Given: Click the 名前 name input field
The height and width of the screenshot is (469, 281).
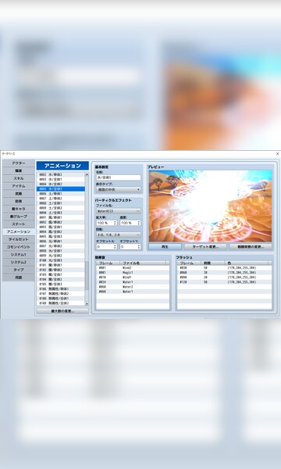Looking at the screenshot, I should 118,177.
